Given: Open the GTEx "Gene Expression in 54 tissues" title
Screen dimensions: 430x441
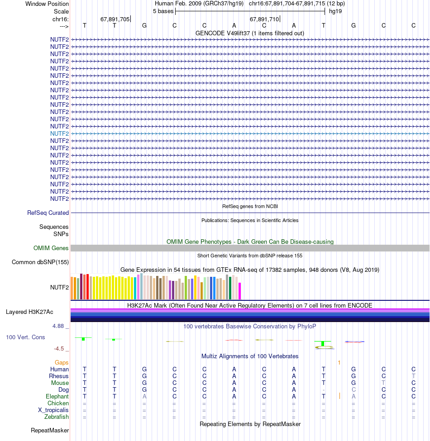Looking at the screenshot, I should [x=250, y=270].
